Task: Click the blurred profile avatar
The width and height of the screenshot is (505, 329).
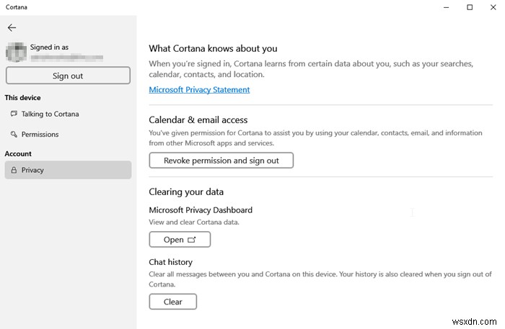Action: [16, 52]
